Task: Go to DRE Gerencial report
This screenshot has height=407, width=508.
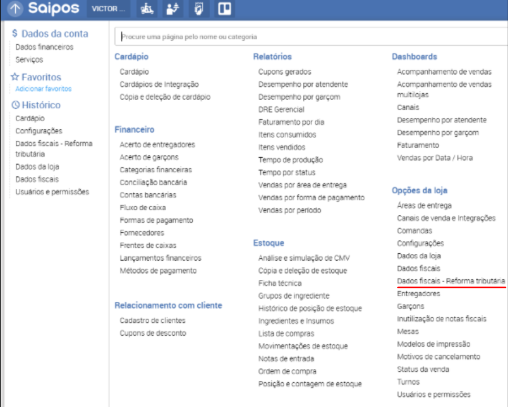Action: 281,110
